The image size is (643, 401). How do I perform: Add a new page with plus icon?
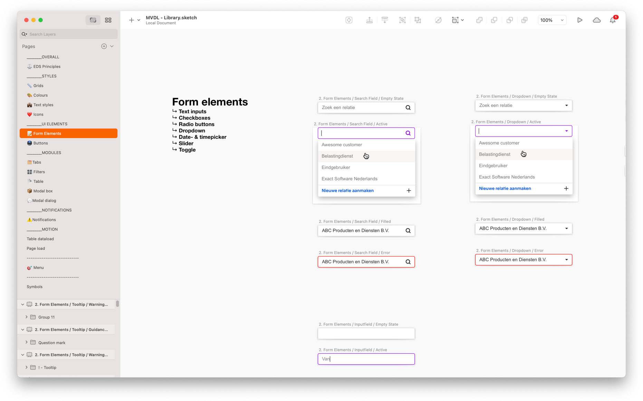click(104, 46)
